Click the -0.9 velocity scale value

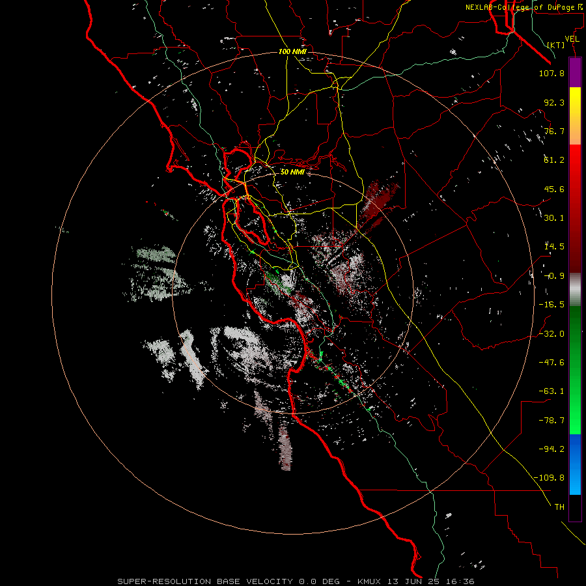[554, 276]
